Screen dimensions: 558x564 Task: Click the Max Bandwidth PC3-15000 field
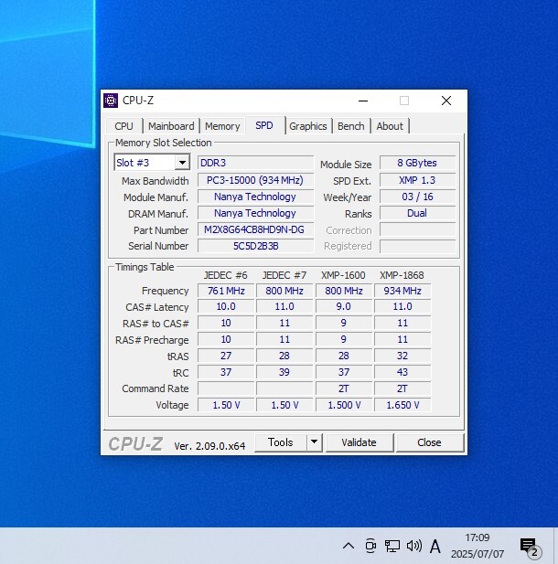[x=255, y=180]
